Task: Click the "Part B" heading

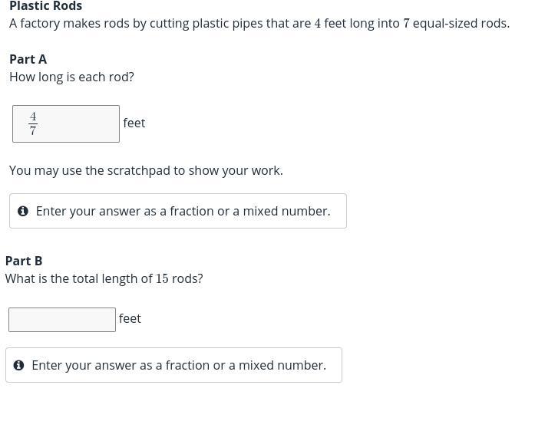Action: tap(24, 261)
